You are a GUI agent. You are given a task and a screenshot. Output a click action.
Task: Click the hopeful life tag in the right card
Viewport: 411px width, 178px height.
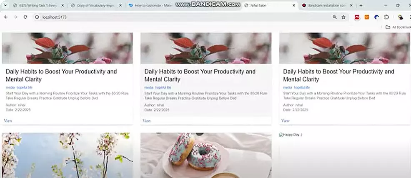point(302,88)
